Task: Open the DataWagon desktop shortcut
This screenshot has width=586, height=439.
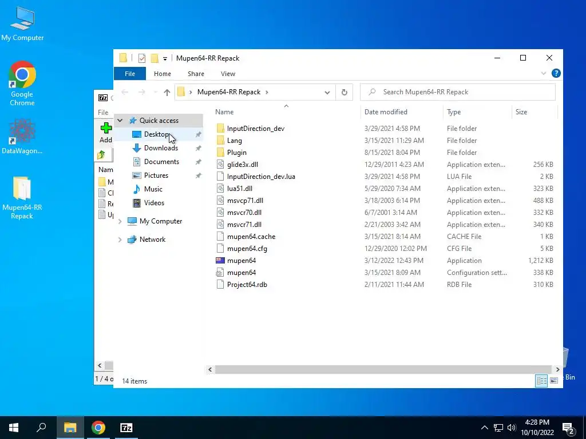Action: [x=22, y=137]
